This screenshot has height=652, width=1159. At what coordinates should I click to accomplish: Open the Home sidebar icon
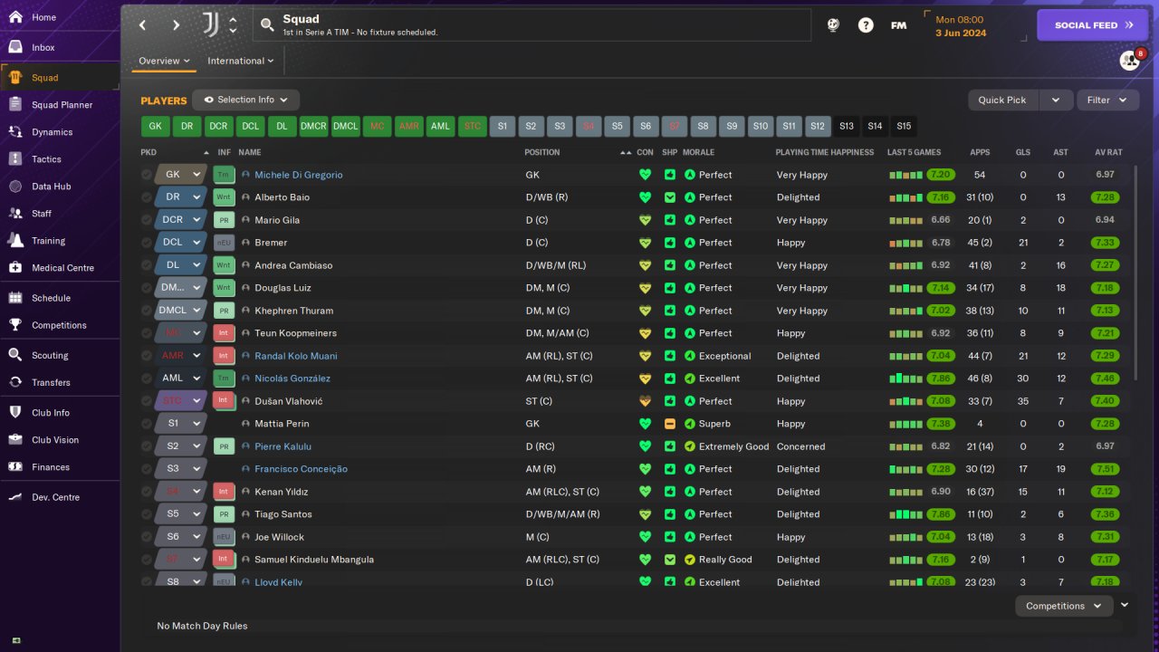pyautogui.click(x=15, y=17)
